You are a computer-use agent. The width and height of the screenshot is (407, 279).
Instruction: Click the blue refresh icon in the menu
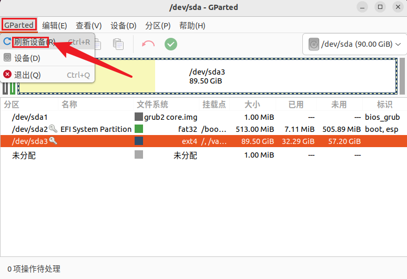pos(7,42)
